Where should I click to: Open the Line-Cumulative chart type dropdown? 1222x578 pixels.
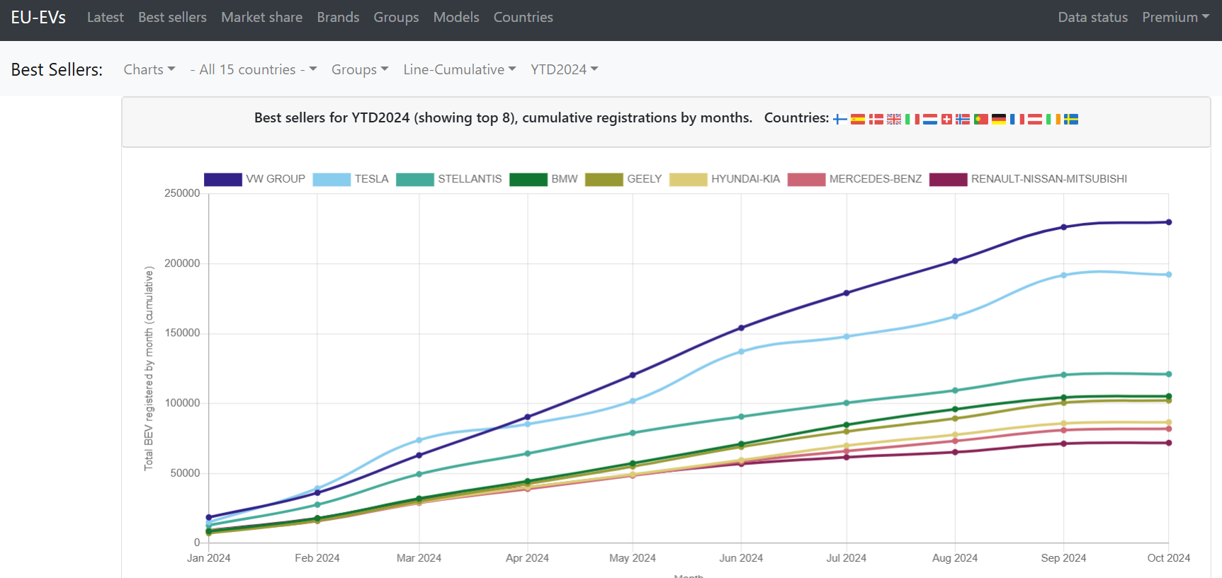[x=459, y=69]
